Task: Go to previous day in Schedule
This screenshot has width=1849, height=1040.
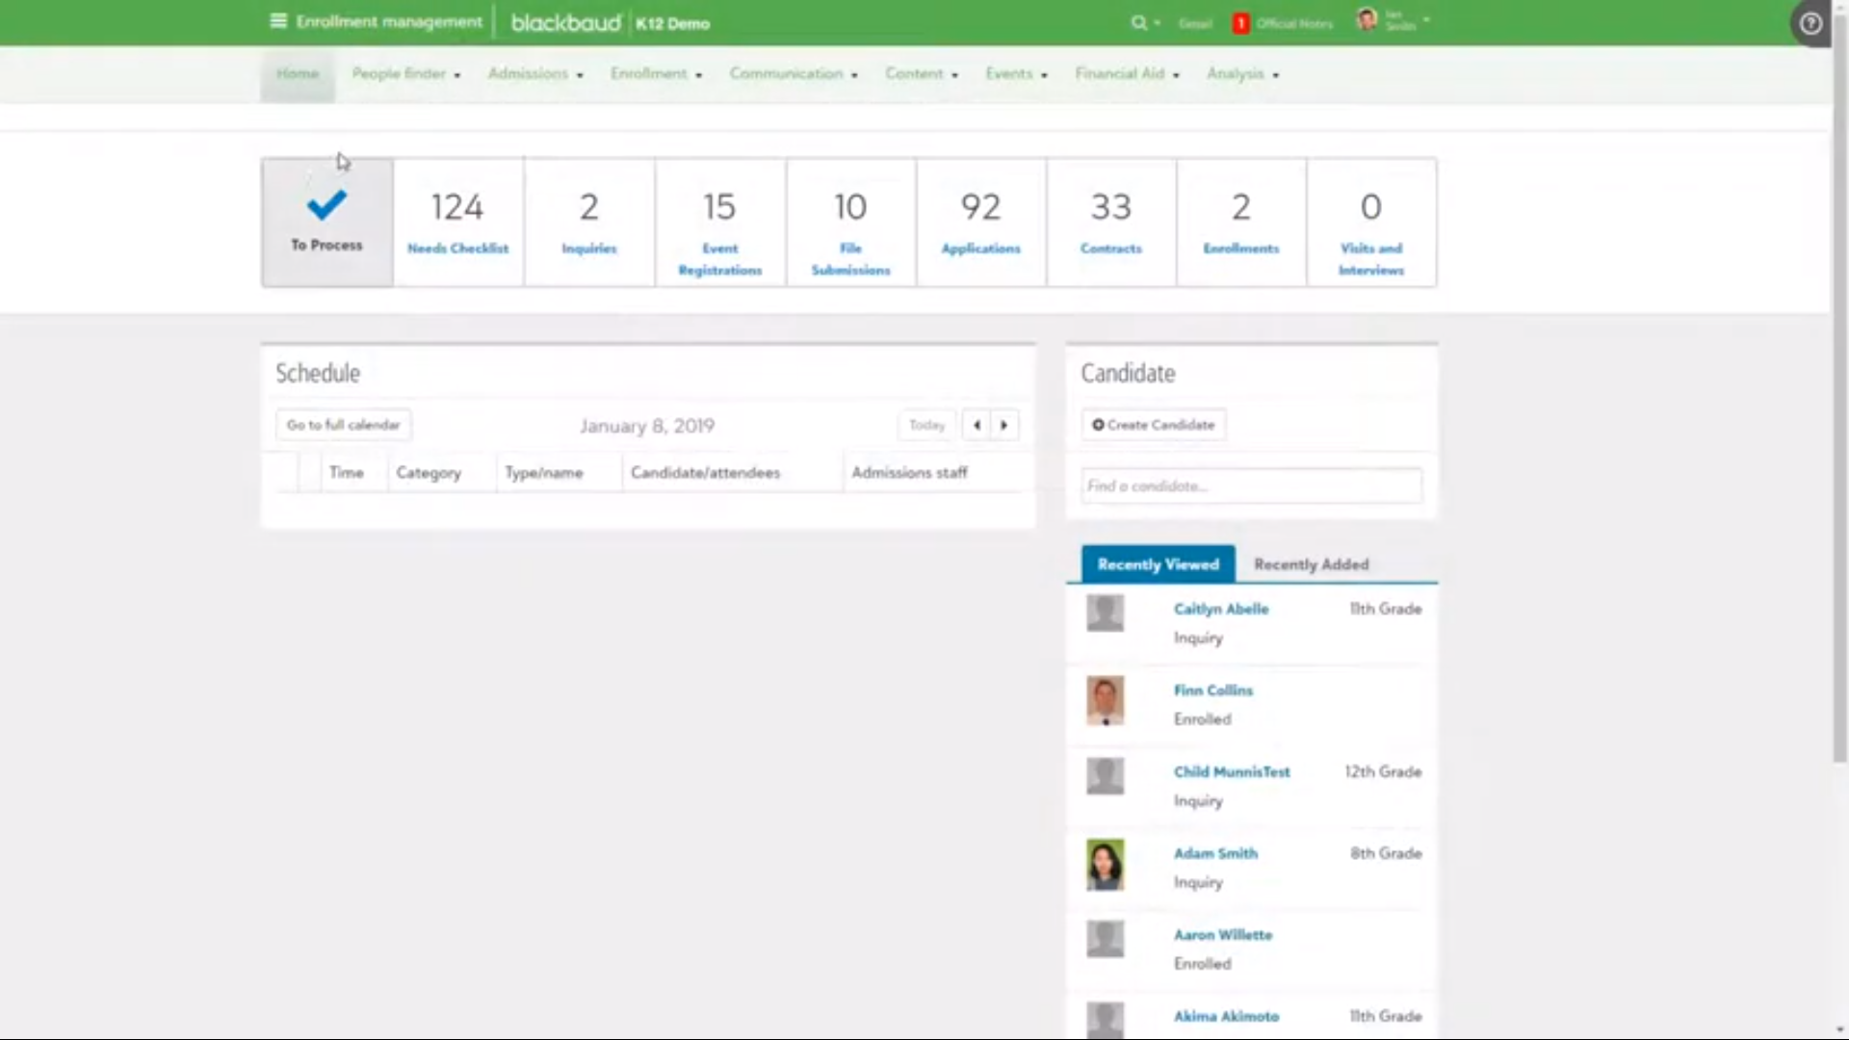Action: tap(977, 425)
